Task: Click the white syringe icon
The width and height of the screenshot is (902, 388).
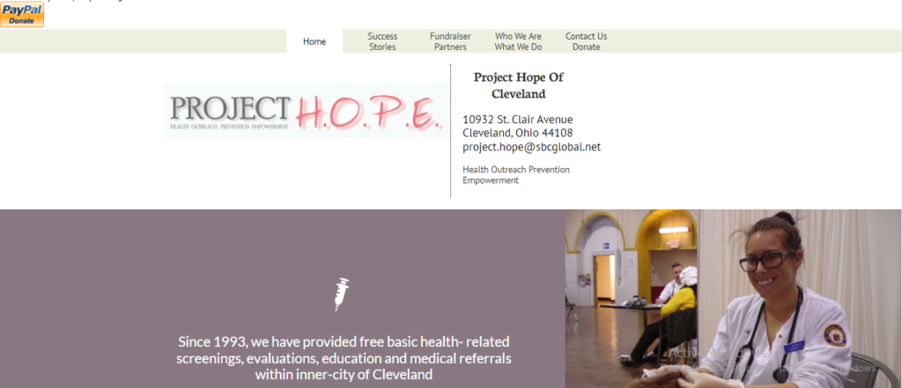Action: (343, 295)
